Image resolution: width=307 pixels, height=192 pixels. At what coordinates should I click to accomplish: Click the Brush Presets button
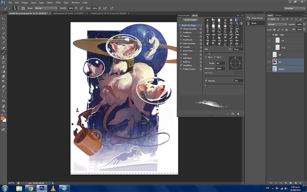190,20
